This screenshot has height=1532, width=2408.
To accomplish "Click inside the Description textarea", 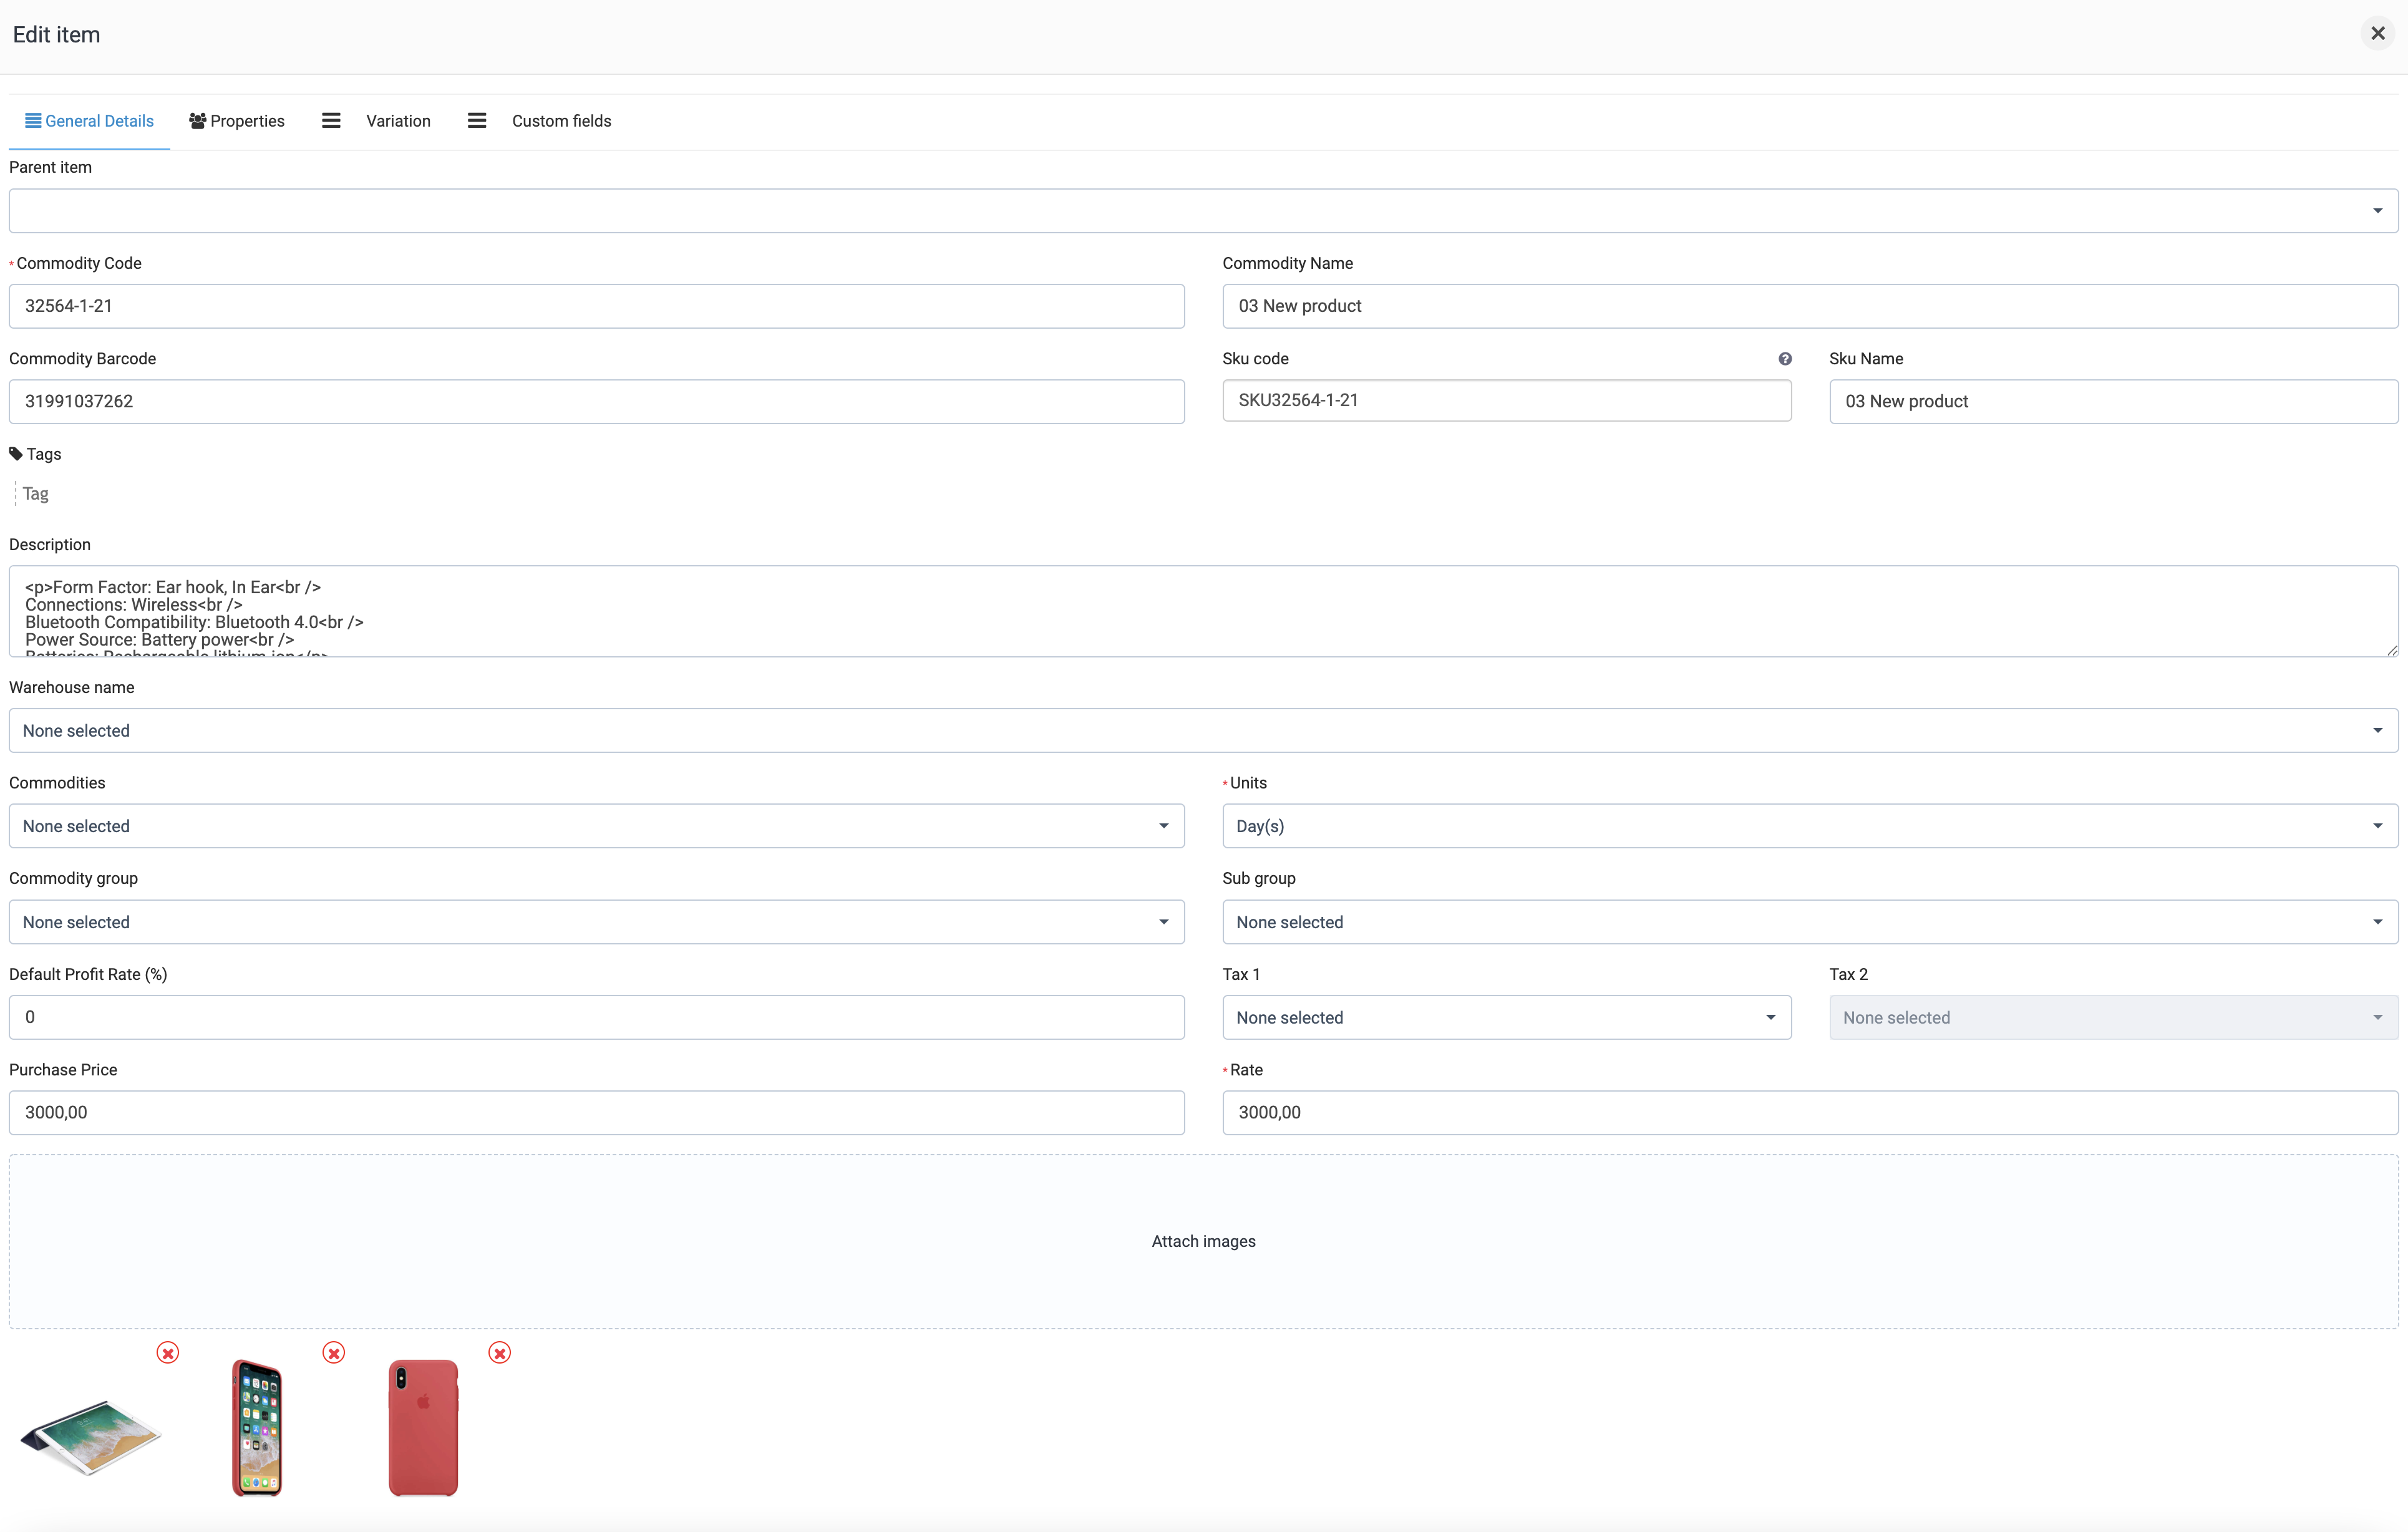I will tap(1204, 611).
